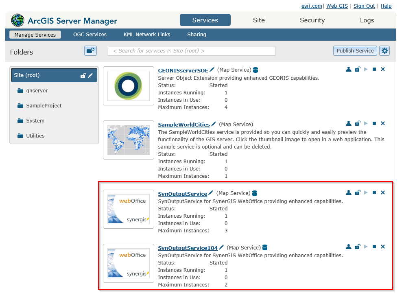Start the SynOutputService104 service
The width and height of the screenshot is (404, 293).
pos(366,247)
